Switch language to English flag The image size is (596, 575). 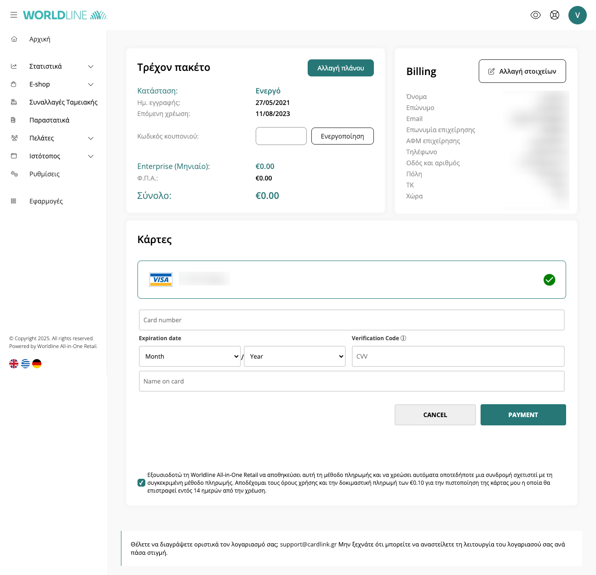pos(14,364)
